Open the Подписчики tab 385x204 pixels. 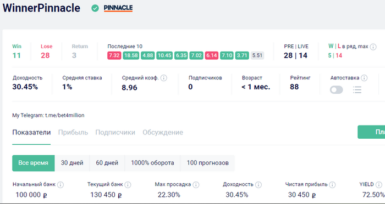(x=115, y=133)
